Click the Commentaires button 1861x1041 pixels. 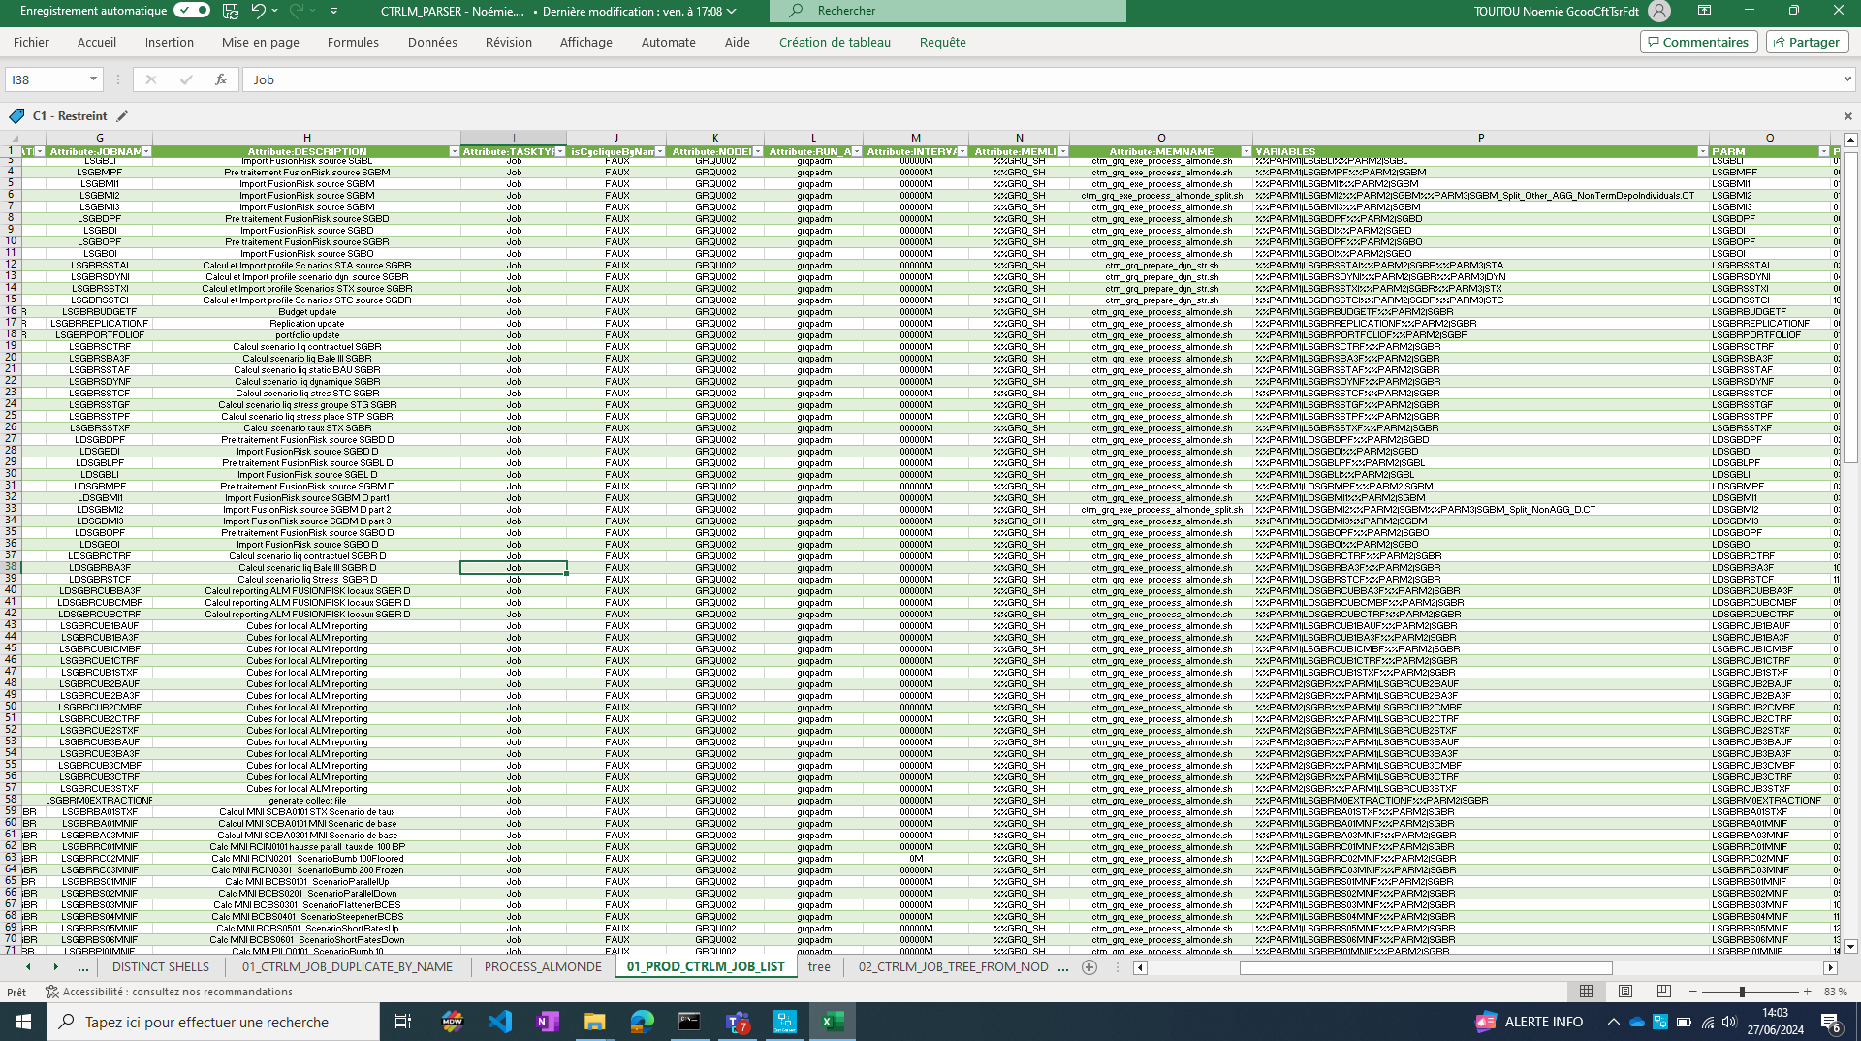(x=1698, y=42)
